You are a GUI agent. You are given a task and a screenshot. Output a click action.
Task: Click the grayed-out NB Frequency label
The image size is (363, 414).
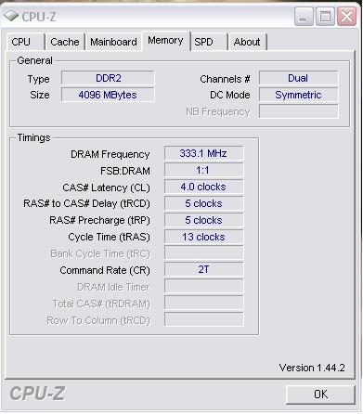[218, 111]
